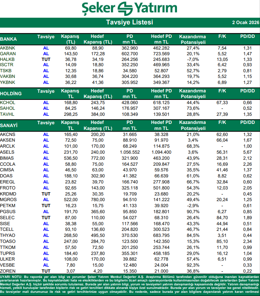Select the HOLDİNG section header

[11, 94]
